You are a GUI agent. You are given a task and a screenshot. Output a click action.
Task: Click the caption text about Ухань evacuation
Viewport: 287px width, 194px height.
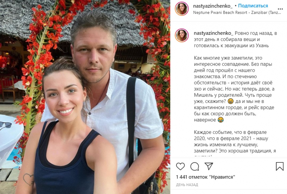pyautogui.click(x=235, y=39)
